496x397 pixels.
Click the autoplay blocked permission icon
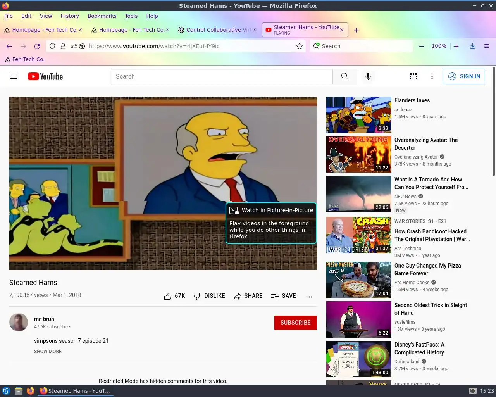82,46
